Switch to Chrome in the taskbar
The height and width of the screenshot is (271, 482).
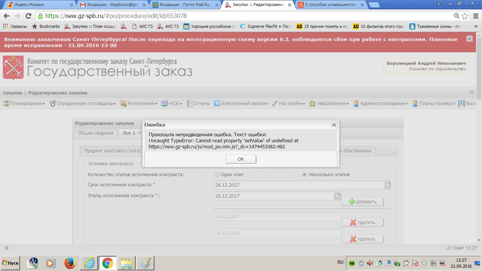[107, 263]
